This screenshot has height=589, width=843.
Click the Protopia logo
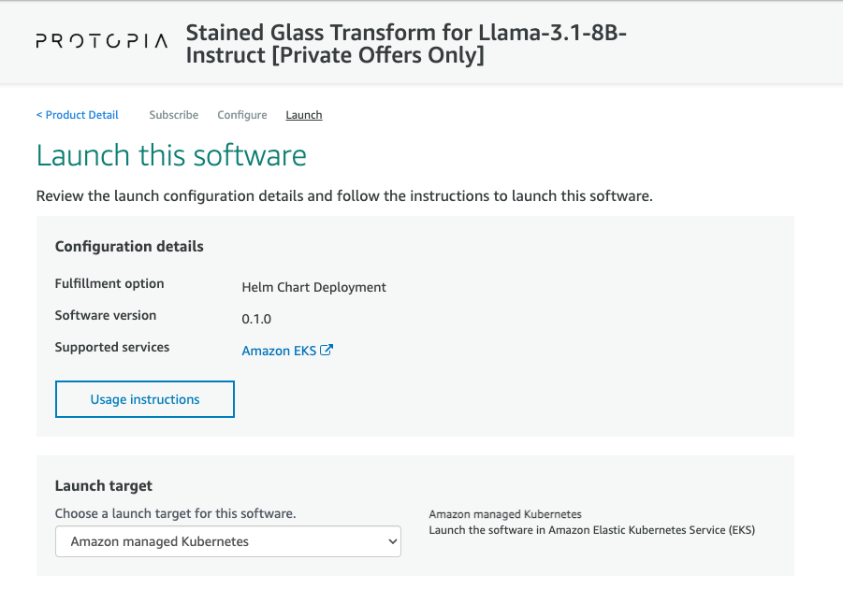pos(101,41)
